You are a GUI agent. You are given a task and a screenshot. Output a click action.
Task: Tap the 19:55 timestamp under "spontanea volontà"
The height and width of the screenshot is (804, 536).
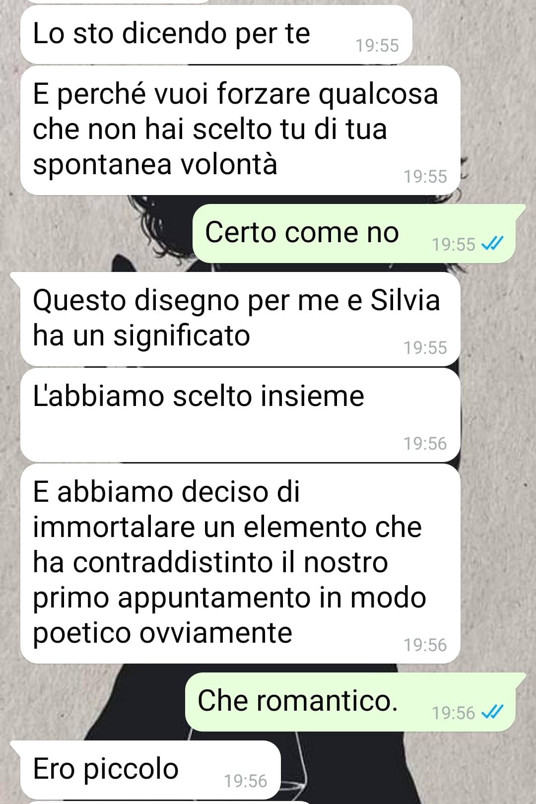pos(425,177)
